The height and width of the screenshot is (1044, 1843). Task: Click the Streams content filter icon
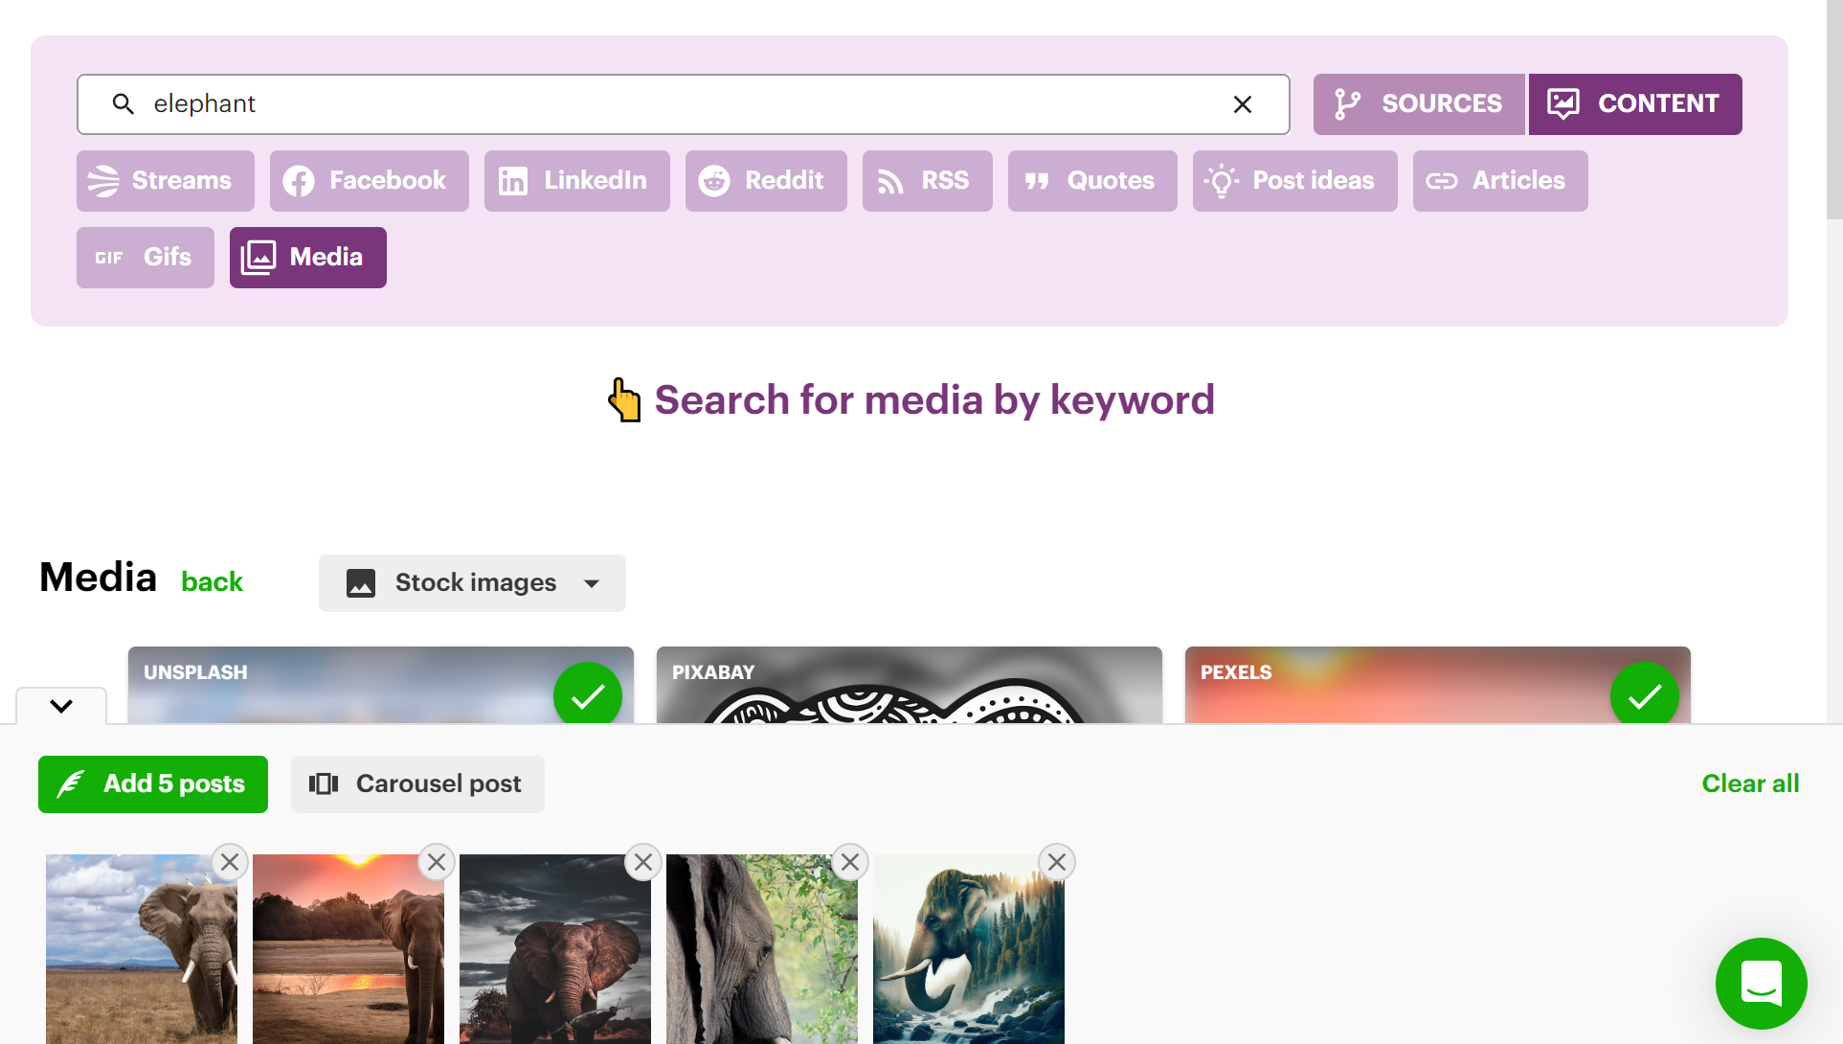click(107, 180)
